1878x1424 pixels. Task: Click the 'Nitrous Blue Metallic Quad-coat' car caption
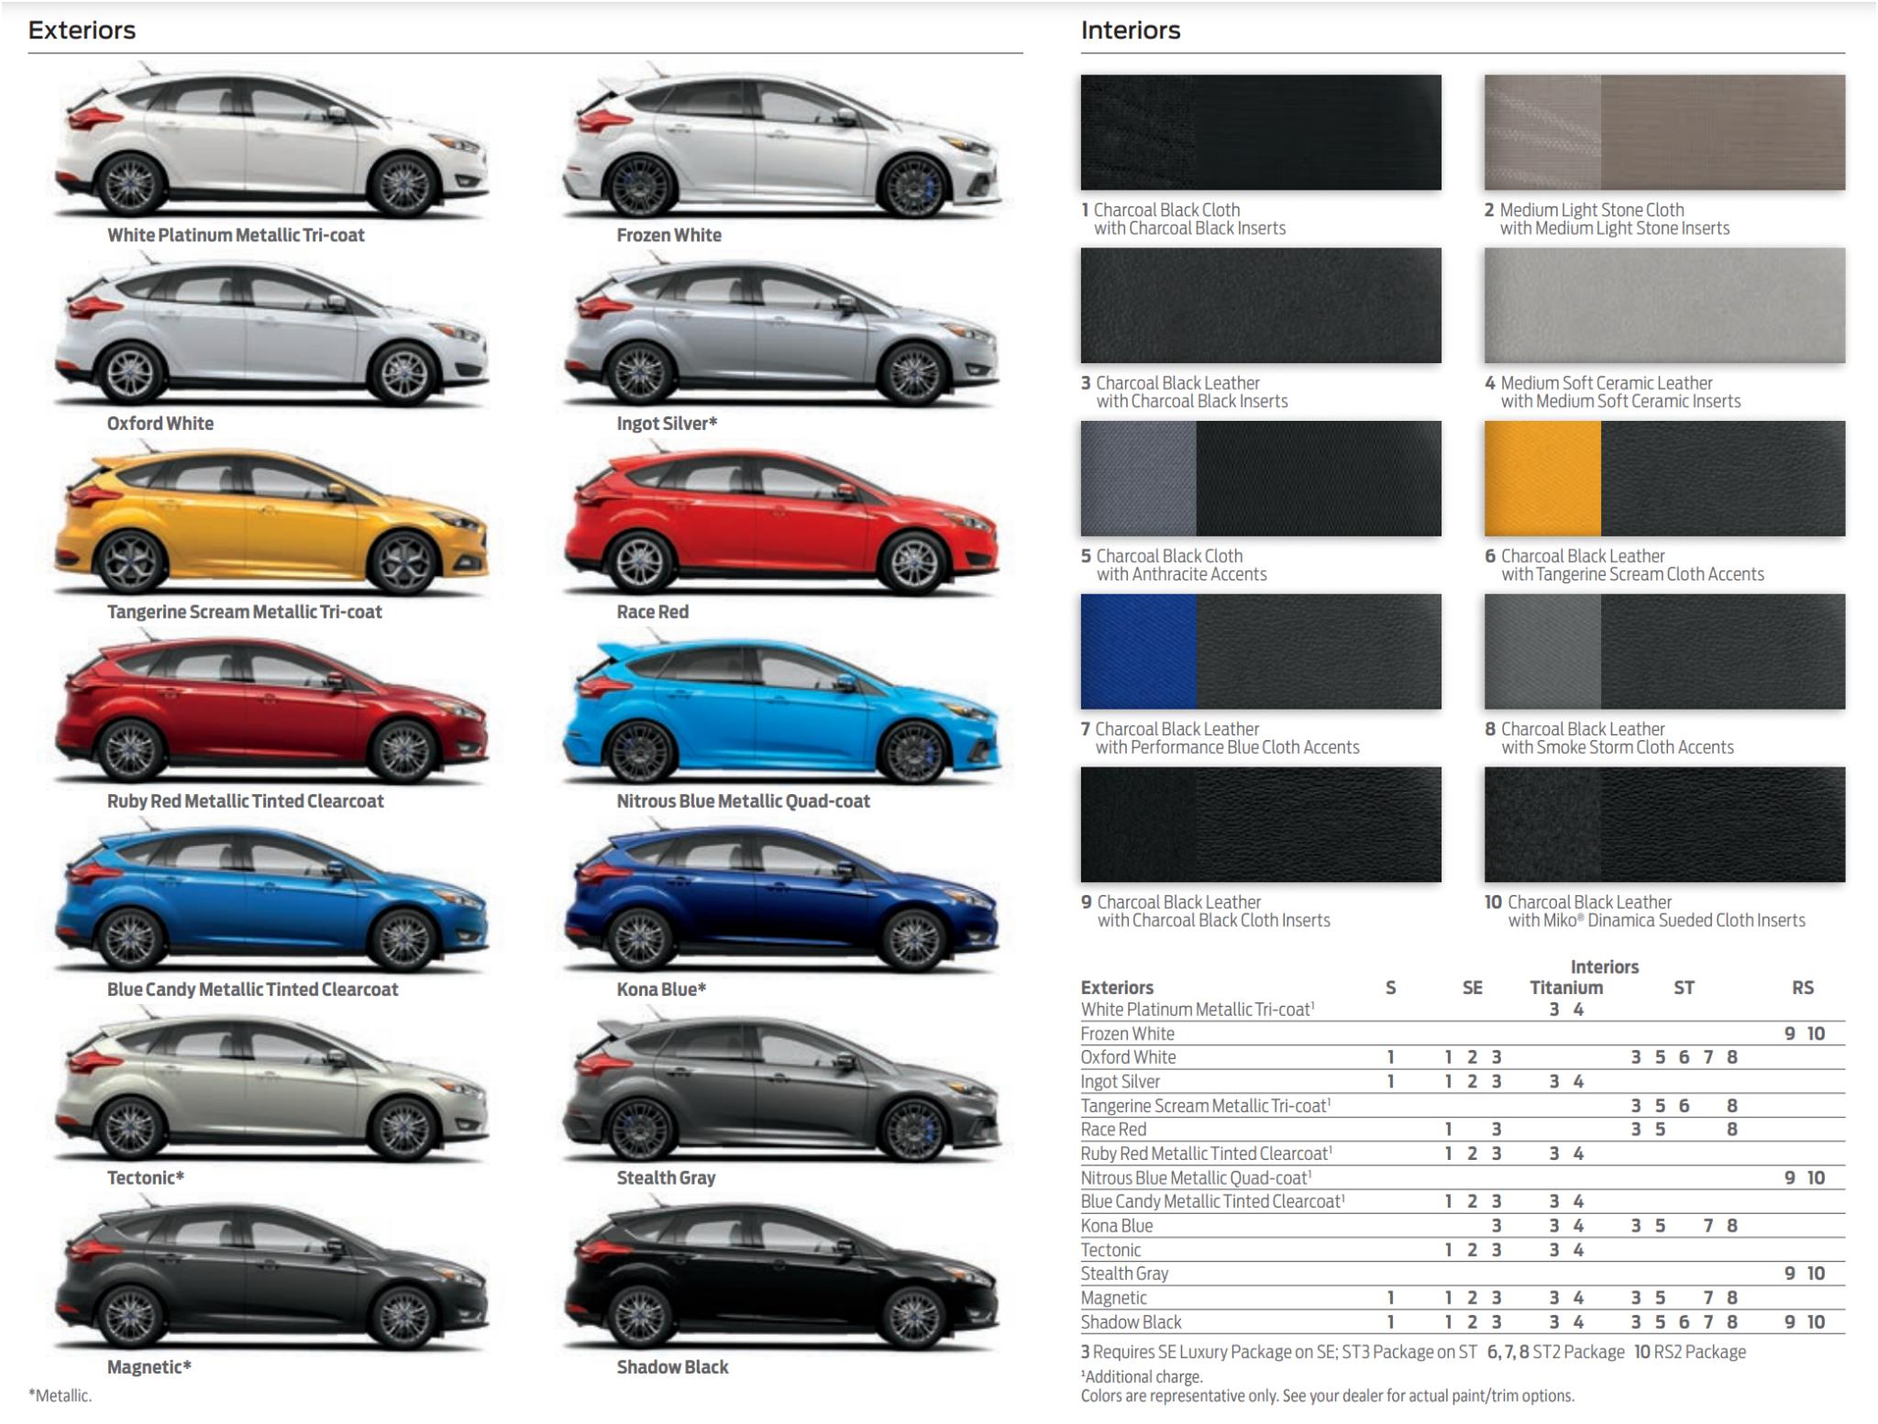pos(743,800)
